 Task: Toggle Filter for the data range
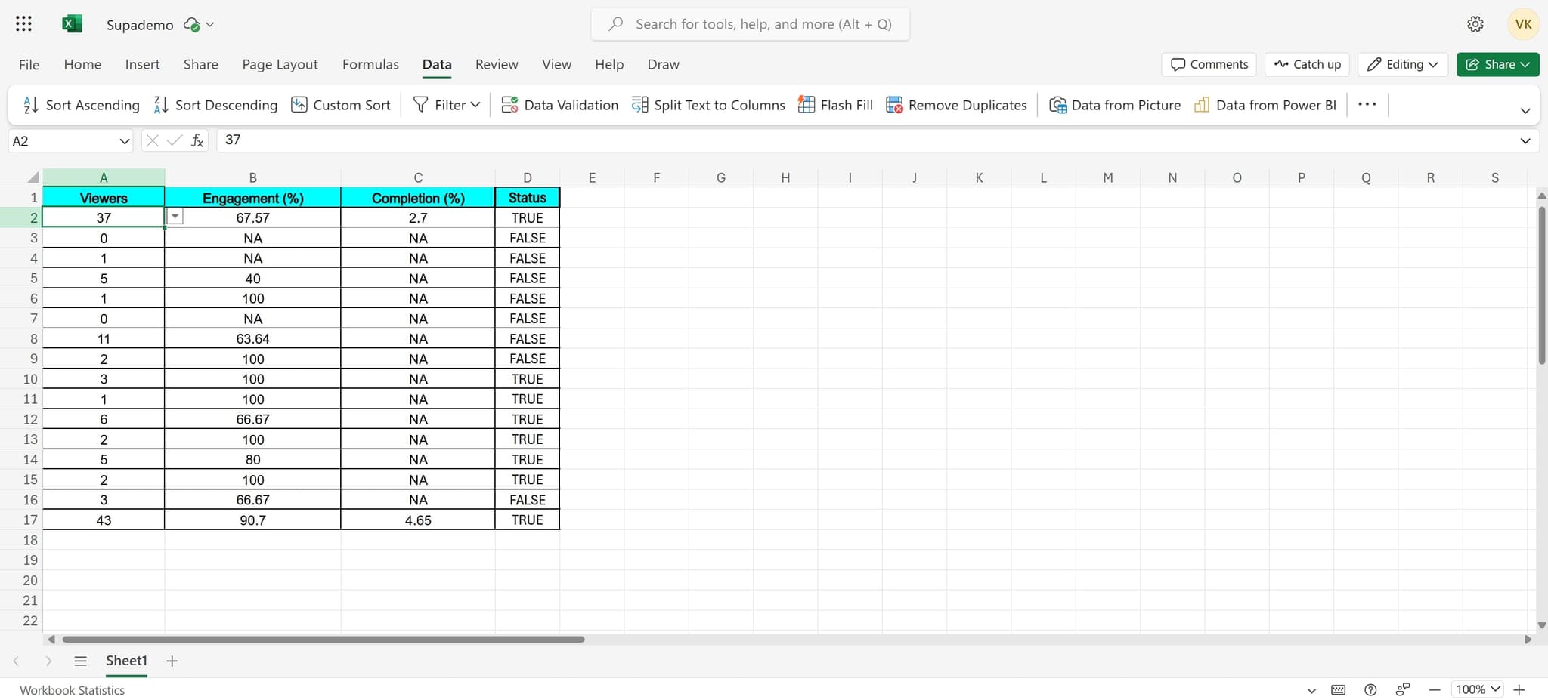click(x=445, y=104)
